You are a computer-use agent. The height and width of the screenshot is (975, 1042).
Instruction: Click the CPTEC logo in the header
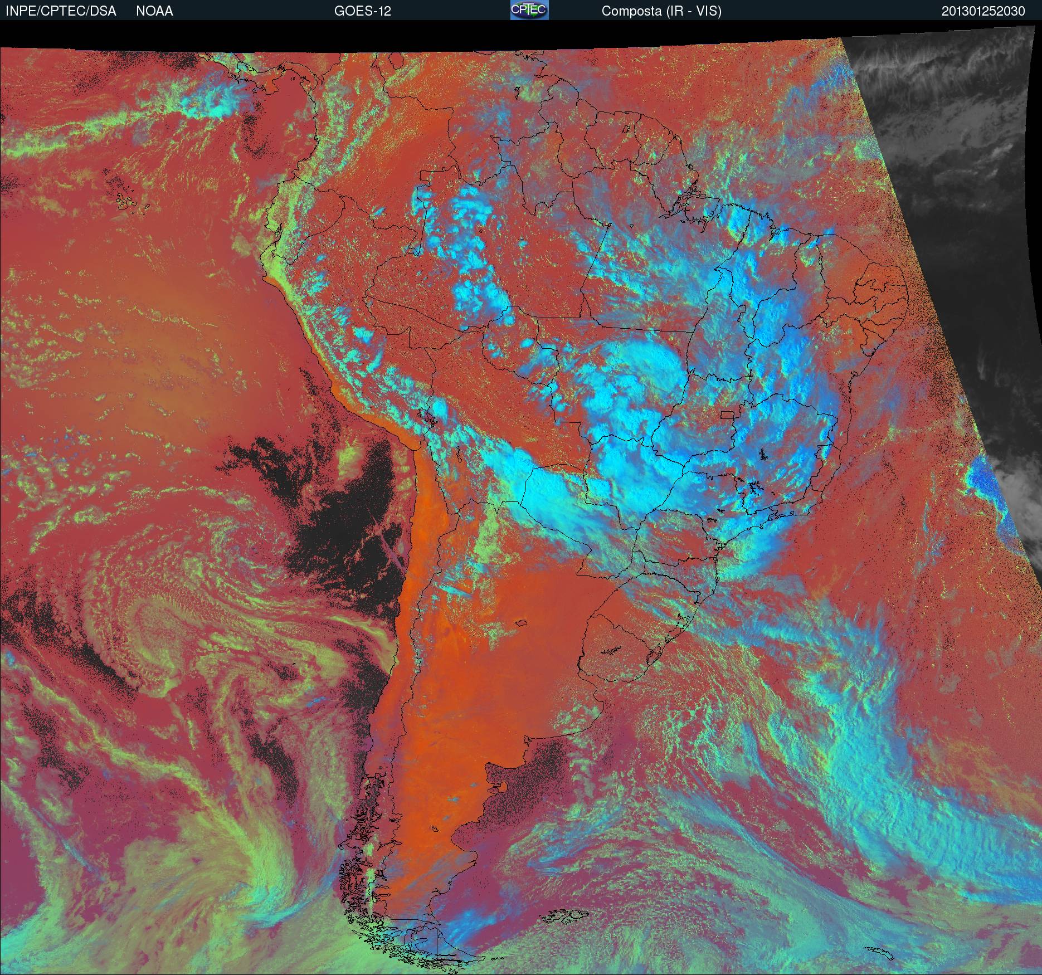click(529, 10)
